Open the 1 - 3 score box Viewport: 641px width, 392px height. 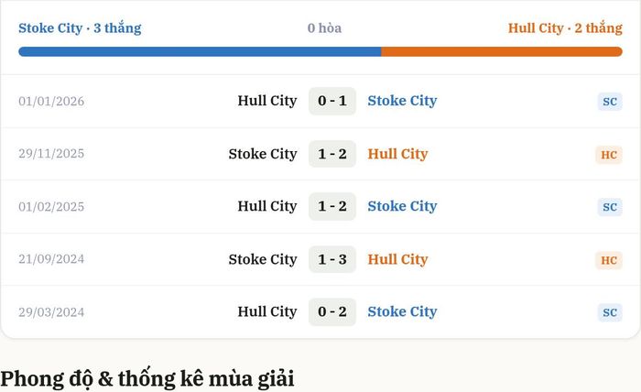(332, 259)
